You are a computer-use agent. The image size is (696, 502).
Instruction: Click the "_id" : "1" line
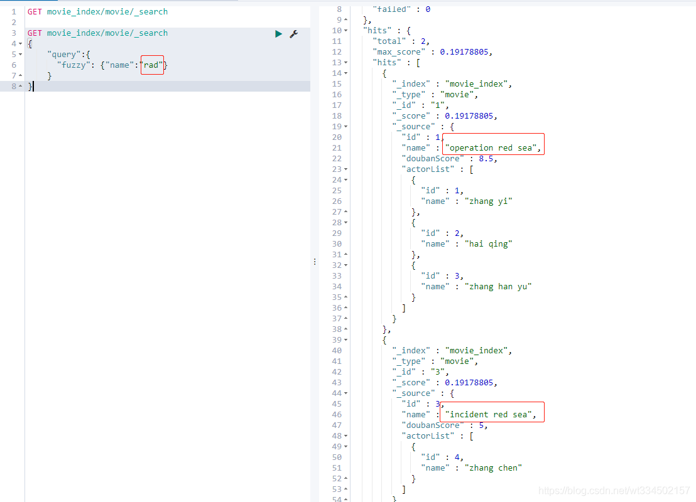(x=420, y=105)
